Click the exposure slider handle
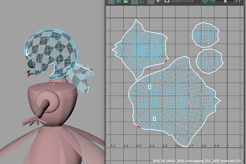 pyautogui.click(x=225, y=1)
